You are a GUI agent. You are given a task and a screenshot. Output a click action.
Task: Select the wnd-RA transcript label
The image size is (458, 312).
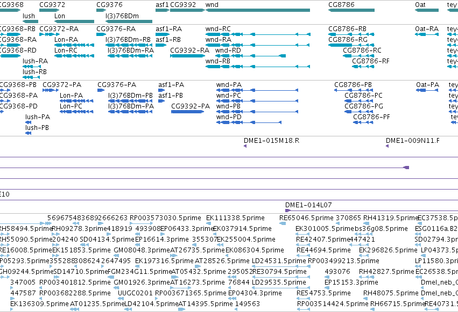click(x=218, y=40)
